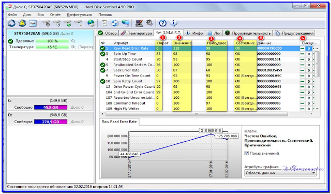The width and height of the screenshot is (331, 194).
Task: Open the report document toolbar icon
Action: 104,23
